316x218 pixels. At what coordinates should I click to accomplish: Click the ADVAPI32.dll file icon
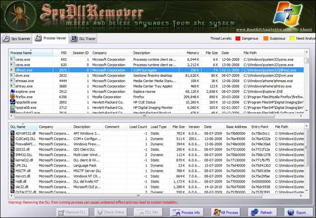pyautogui.click(x=13, y=133)
